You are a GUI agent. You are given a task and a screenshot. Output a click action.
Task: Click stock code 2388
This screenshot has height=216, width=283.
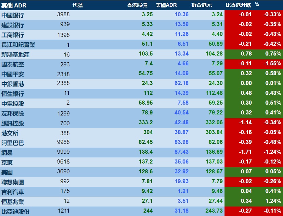coord(63,83)
